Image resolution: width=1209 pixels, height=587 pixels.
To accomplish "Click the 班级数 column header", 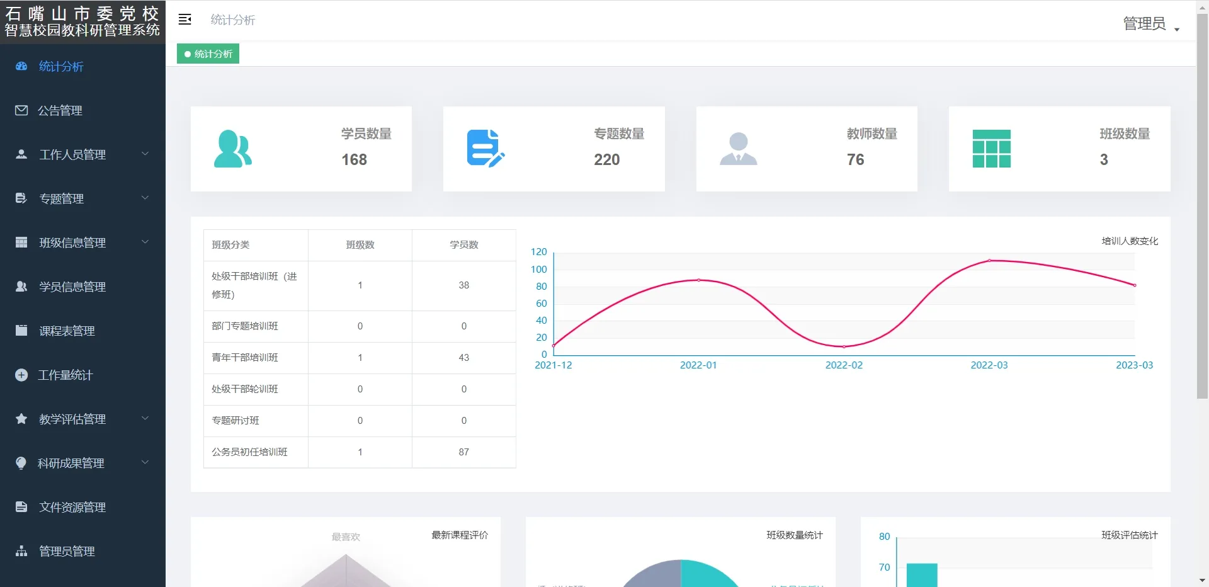I will (360, 245).
